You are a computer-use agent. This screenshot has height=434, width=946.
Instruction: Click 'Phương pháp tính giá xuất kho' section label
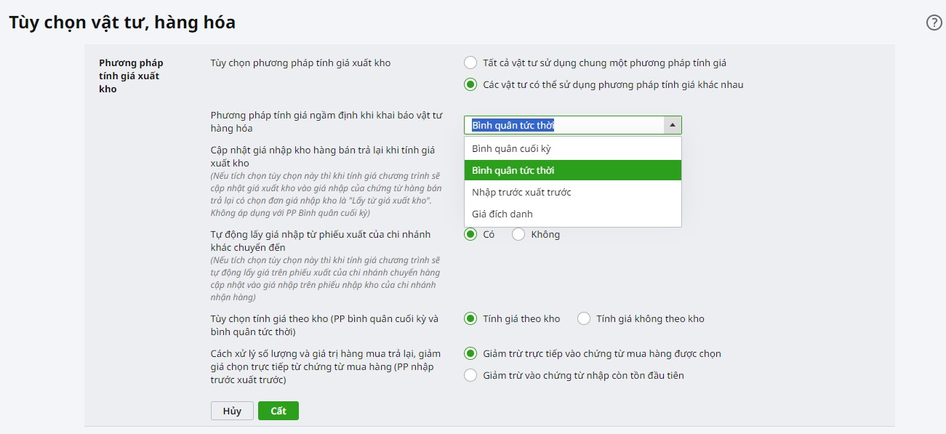[x=131, y=76]
